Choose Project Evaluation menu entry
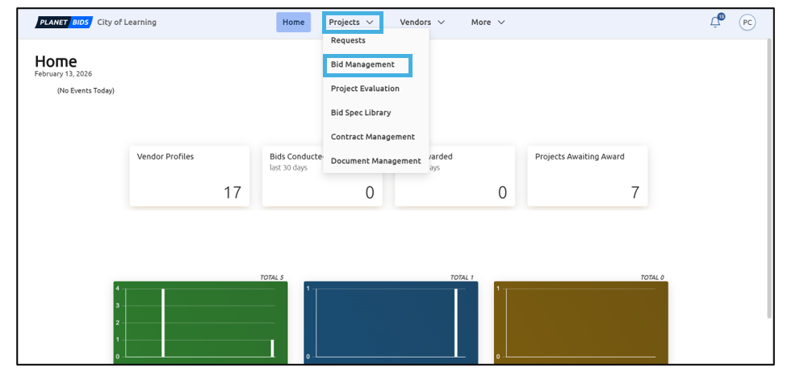 (x=365, y=89)
